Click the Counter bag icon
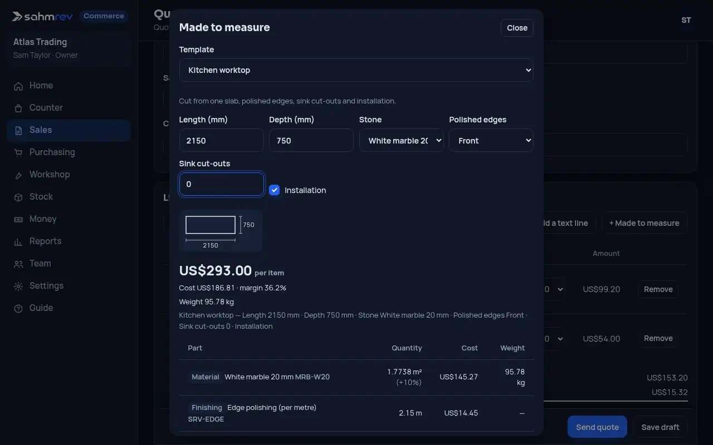 click(18, 108)
